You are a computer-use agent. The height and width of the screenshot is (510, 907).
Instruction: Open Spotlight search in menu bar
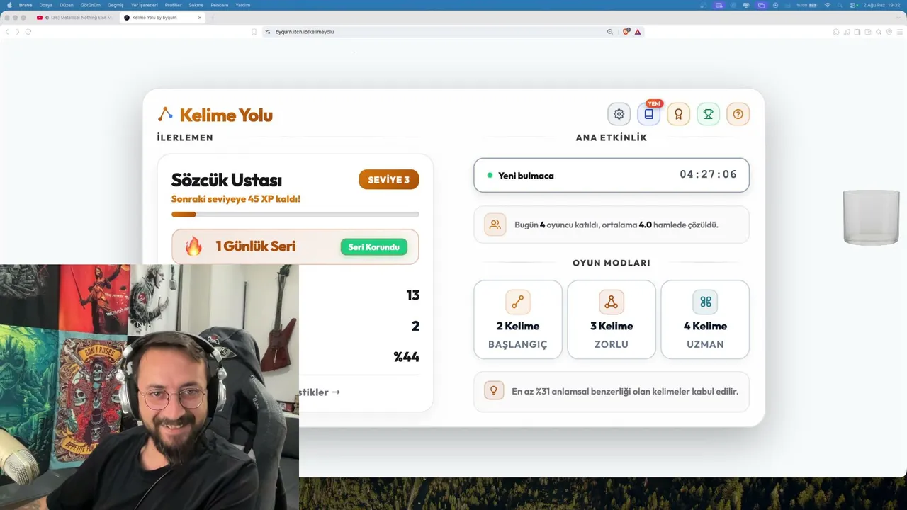[840, 5]
